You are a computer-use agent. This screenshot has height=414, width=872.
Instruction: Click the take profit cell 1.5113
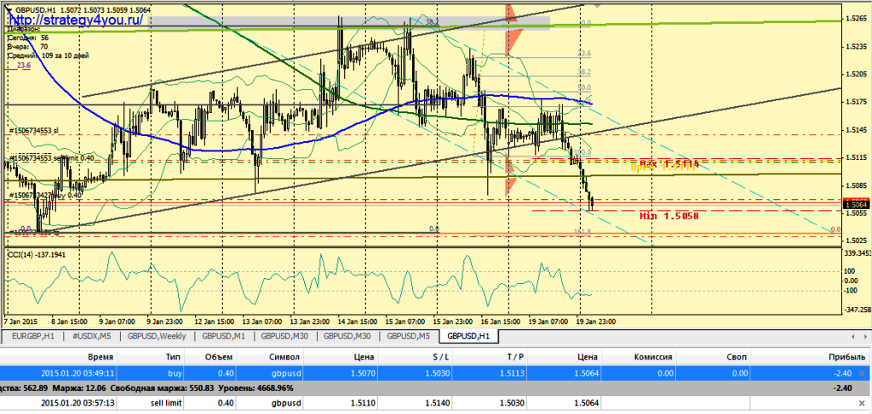tap(512, 373)
